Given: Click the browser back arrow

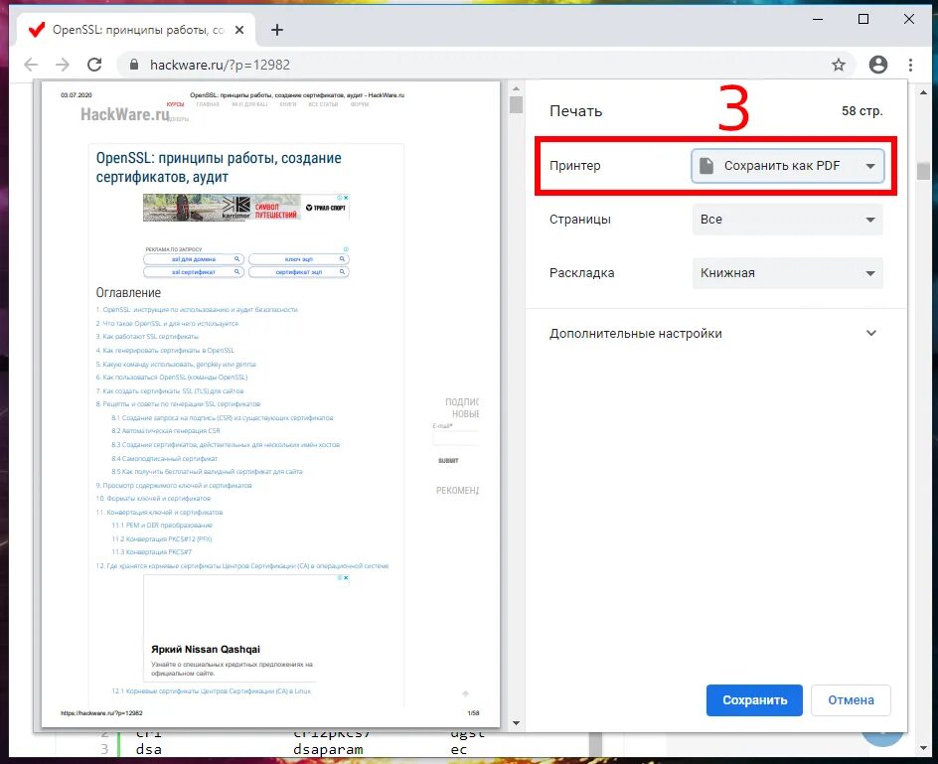Looking at the screenshot, I should point(31,65).
